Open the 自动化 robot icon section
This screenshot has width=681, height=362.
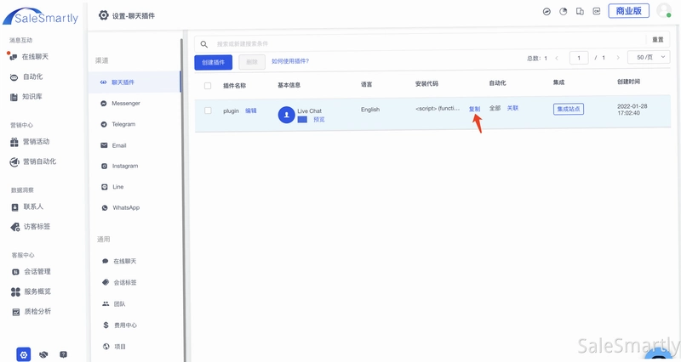[27, 76]
